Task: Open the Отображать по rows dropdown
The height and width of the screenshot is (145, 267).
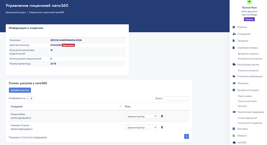Action: (30, 98)
